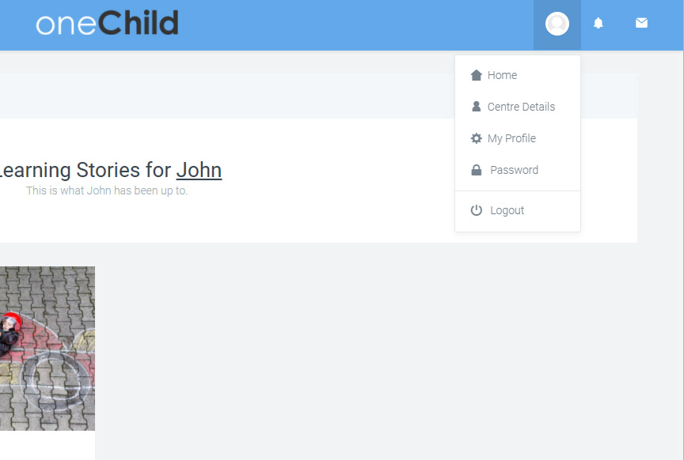Choose Centre Details from the menu
The width and height of the screenshot is (684, 460).
point(521,107)
